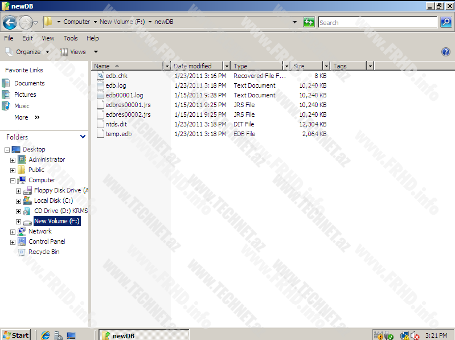
Task: Open the Tools menu
Action: pyautogui.click(x=71, y=38)
